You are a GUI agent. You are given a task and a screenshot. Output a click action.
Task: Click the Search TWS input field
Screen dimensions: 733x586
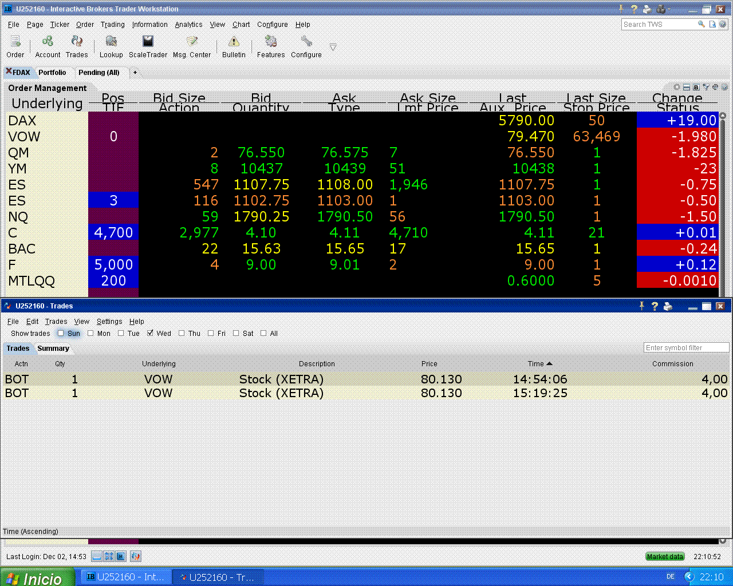coord(659,24)
